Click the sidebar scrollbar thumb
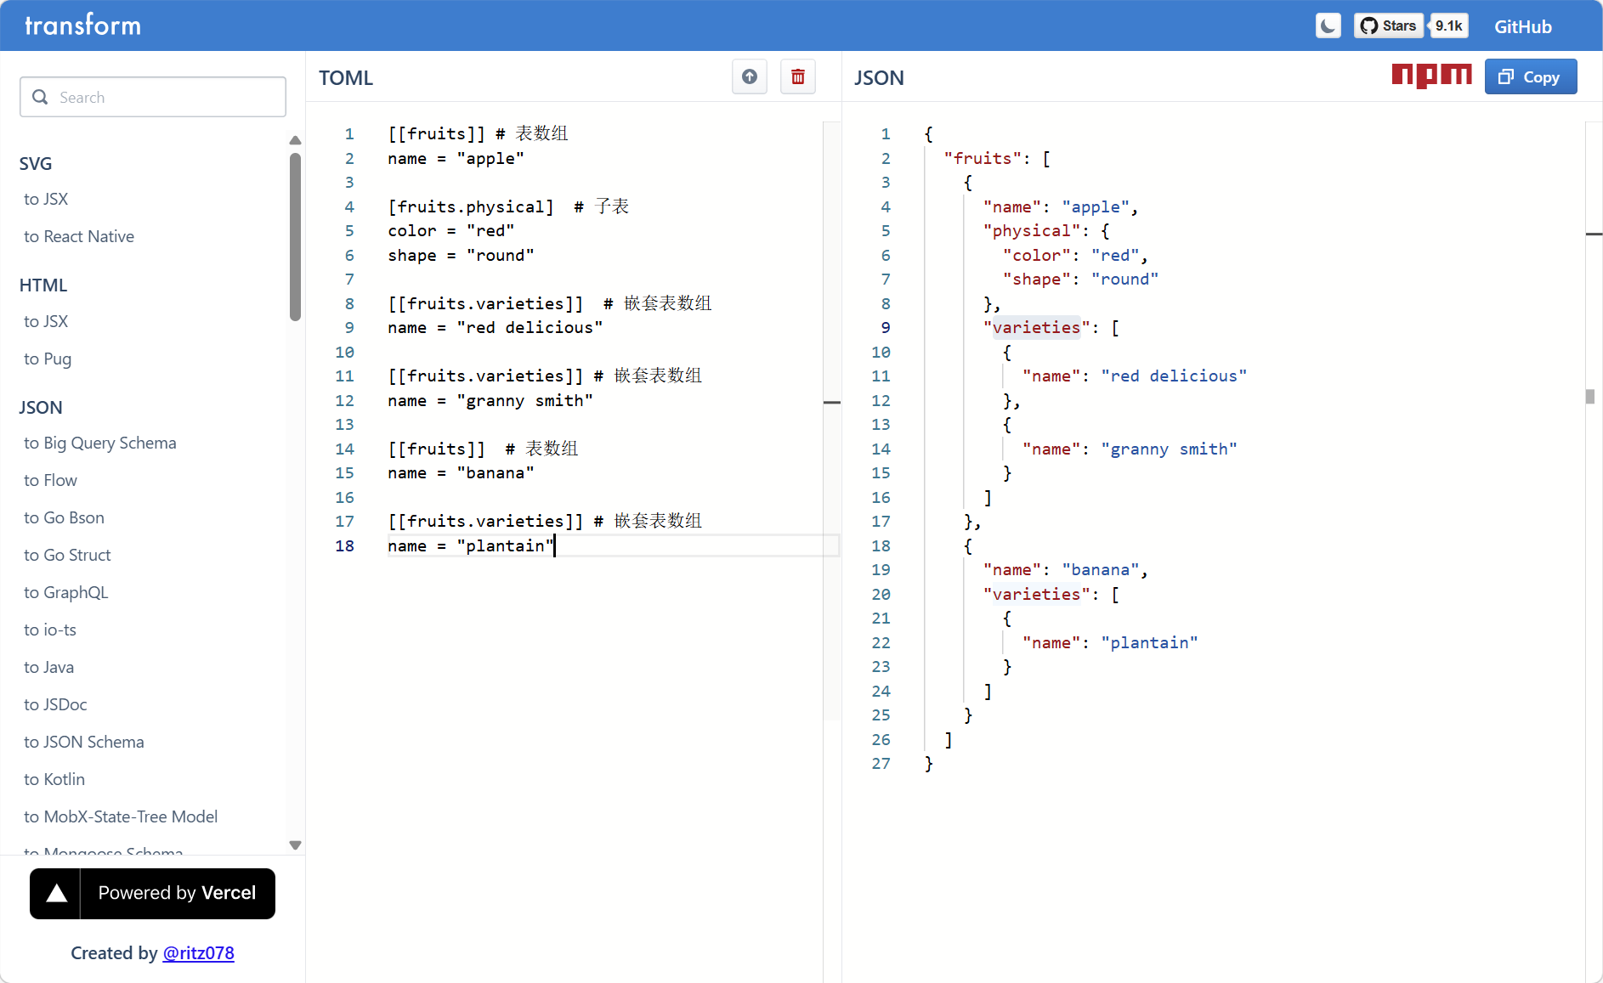The width and height of the screenshot is (1603, 983). coord(295,236)
